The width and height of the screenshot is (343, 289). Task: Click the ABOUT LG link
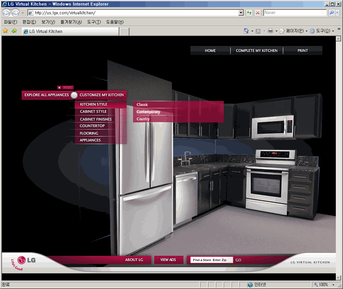pyautogui.click(x=134, y=260)
